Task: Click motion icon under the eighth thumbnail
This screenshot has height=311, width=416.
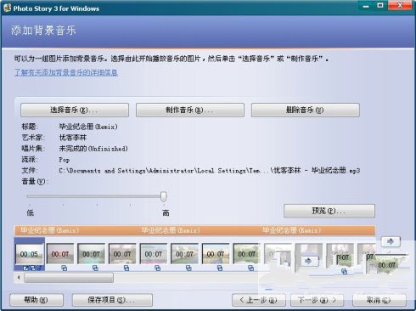Action: tap(250, 268)
